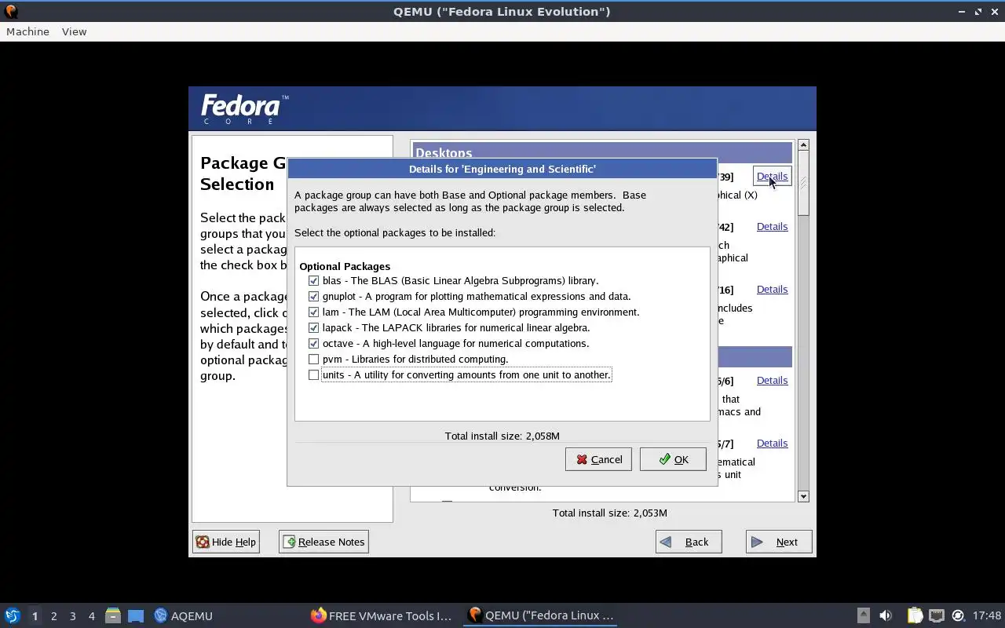
Task: Open the Machine menu in QEMU
Action: click(27, 31)
